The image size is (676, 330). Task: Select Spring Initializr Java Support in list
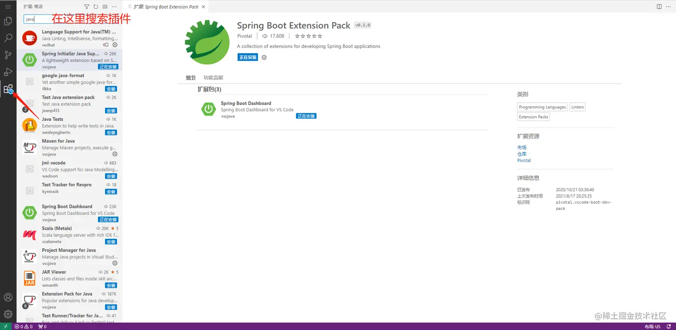(x=69, y=60)
